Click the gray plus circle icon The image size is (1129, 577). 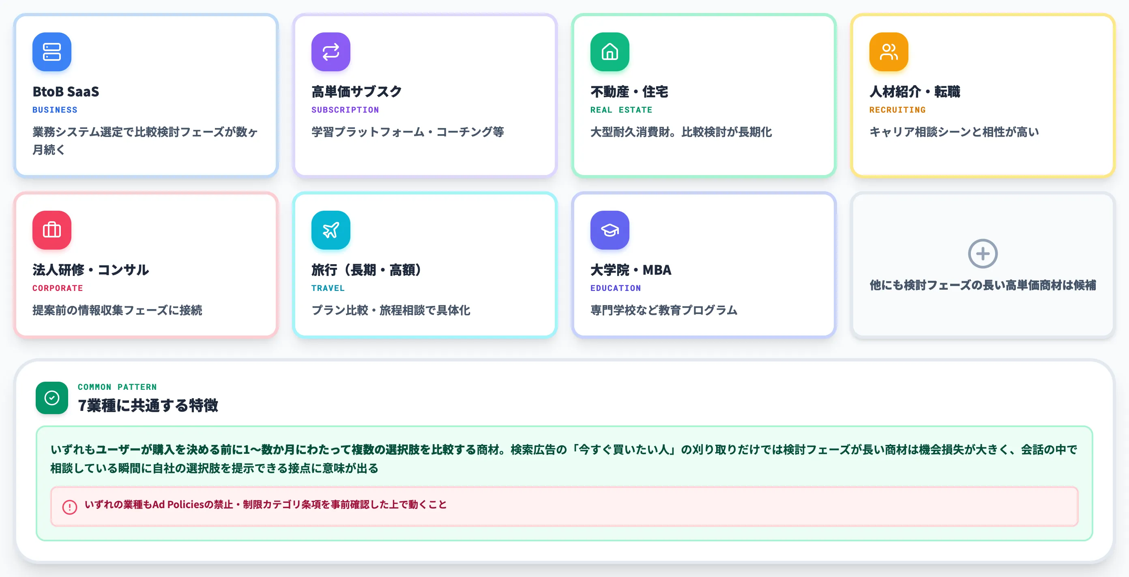click(x=983, y=254)
